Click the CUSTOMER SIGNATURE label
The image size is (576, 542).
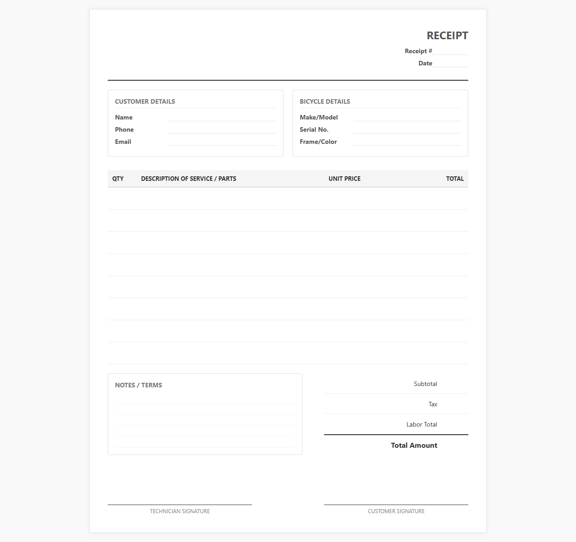[396, 511]
